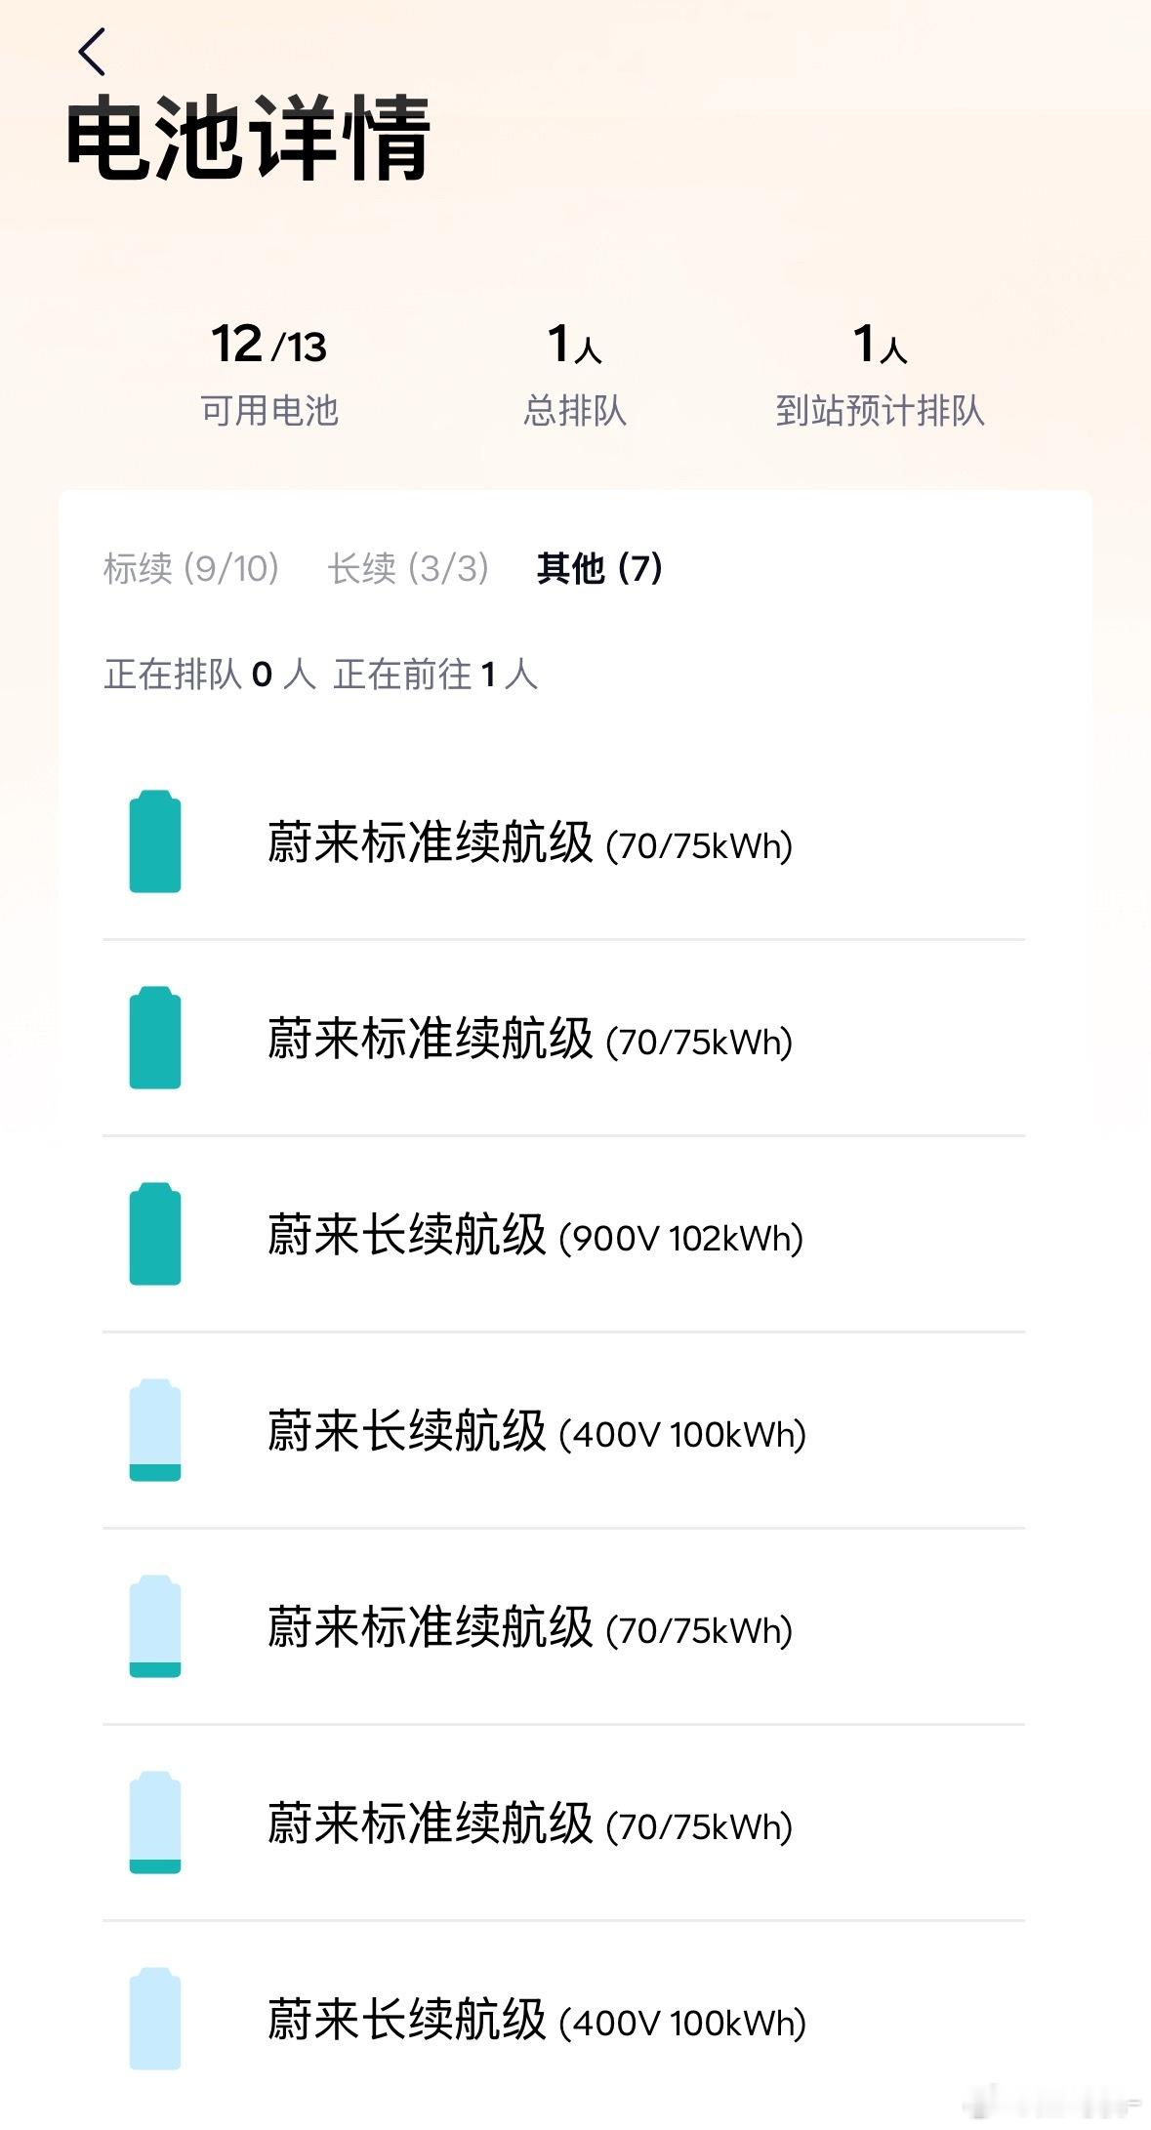Screen dimensions: 1151x2130
Task: Open first 蔚来标准续航级 (70/75kWh) entry
Action: pyautogui.click(x=564, y=842)
